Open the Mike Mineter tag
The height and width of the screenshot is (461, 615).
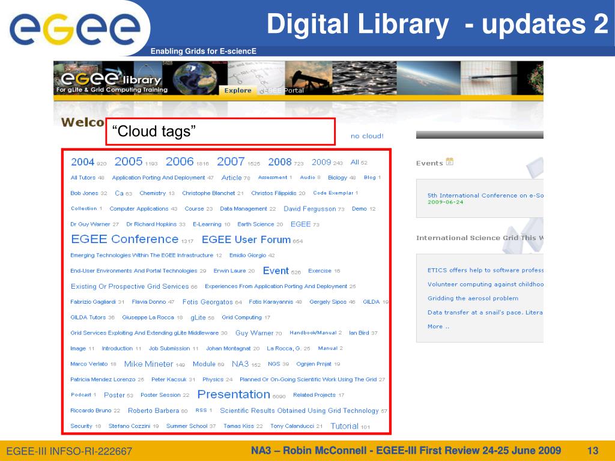149,364
